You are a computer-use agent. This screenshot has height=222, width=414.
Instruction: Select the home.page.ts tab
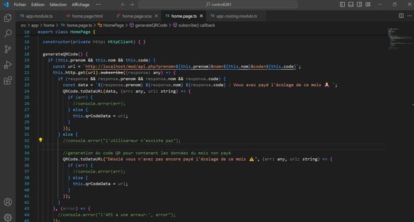184,16
